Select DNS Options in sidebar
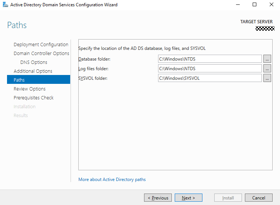Viewport: 280px width, 205px height. coord(34,62)
